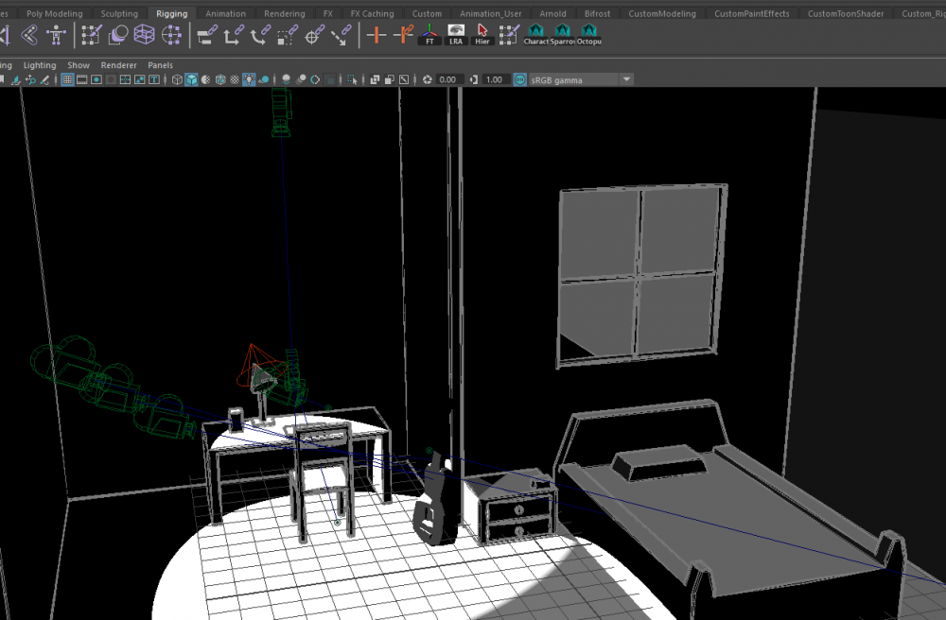
Task: Toggle LRA local rotation axes shelf button
Action: tap(456, 35)
